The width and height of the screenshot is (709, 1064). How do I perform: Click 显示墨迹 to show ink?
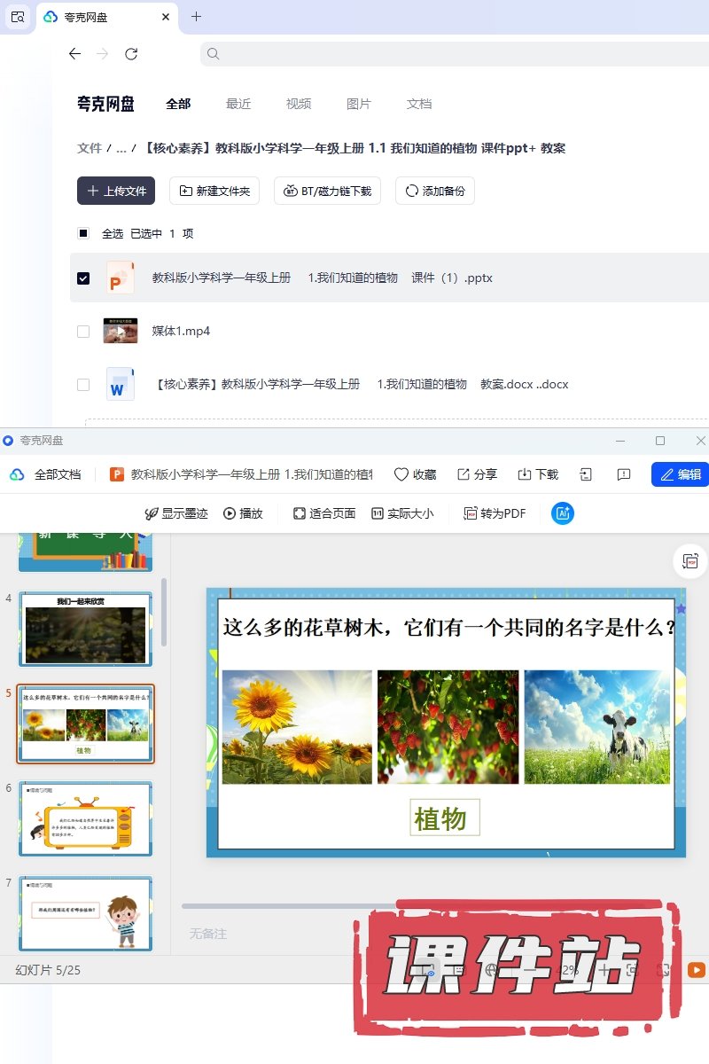click(x=176, y=513)
